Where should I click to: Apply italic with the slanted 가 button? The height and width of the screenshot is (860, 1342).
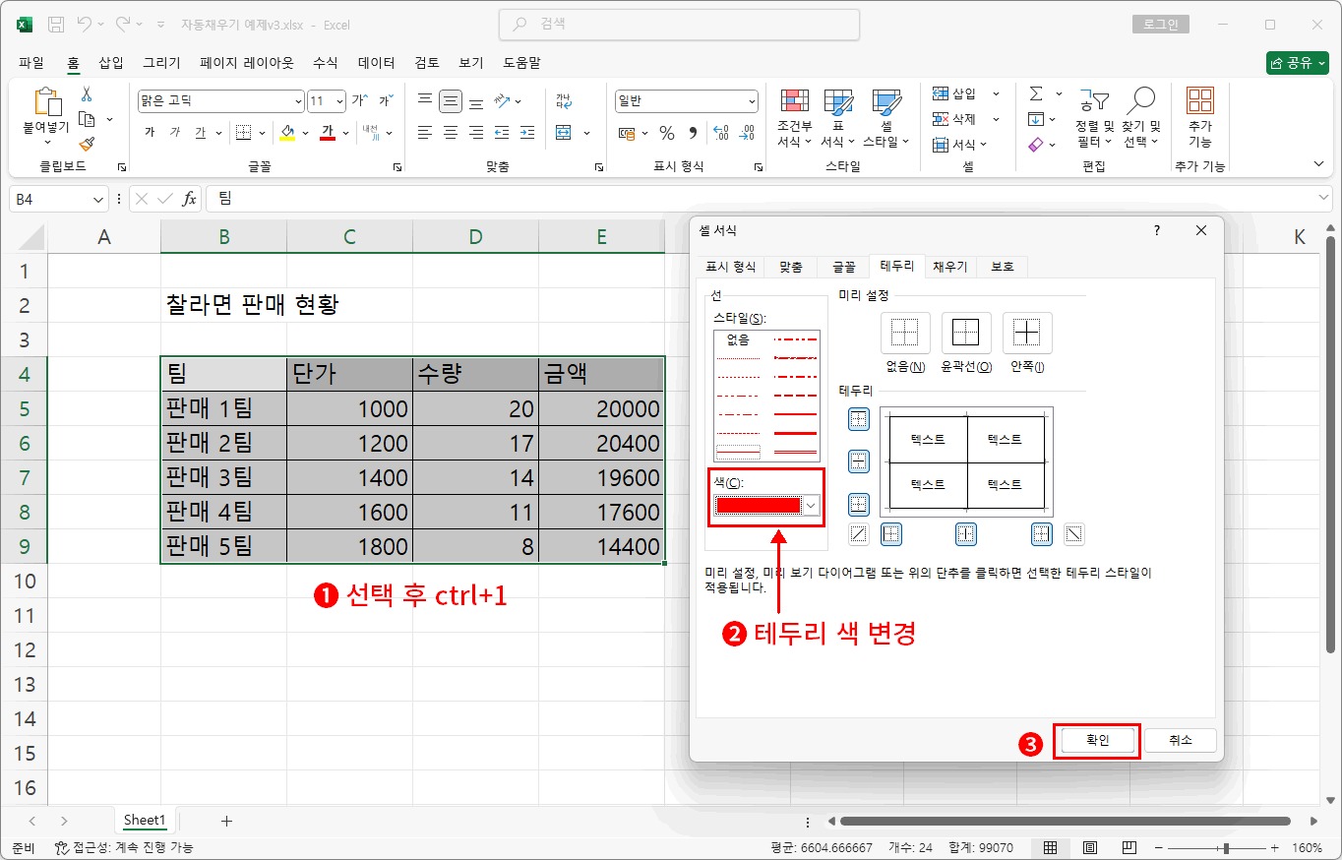[x=175, y=132]
